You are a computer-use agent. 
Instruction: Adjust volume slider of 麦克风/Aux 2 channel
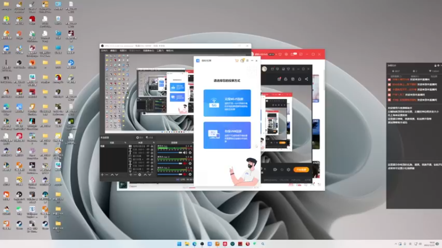tap(170, 163)
